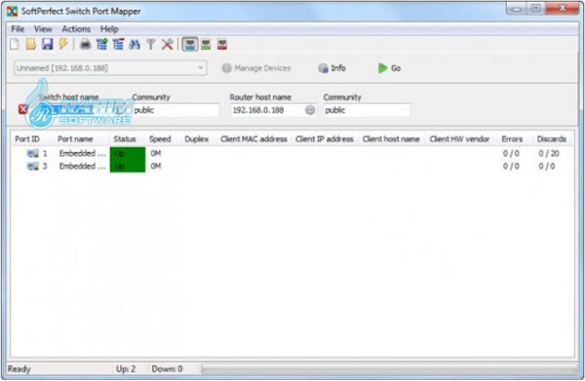The width and height of the screenshot is (585, 381).
Task: Click the crossed tools Options icon
Action: click(167, 45)
